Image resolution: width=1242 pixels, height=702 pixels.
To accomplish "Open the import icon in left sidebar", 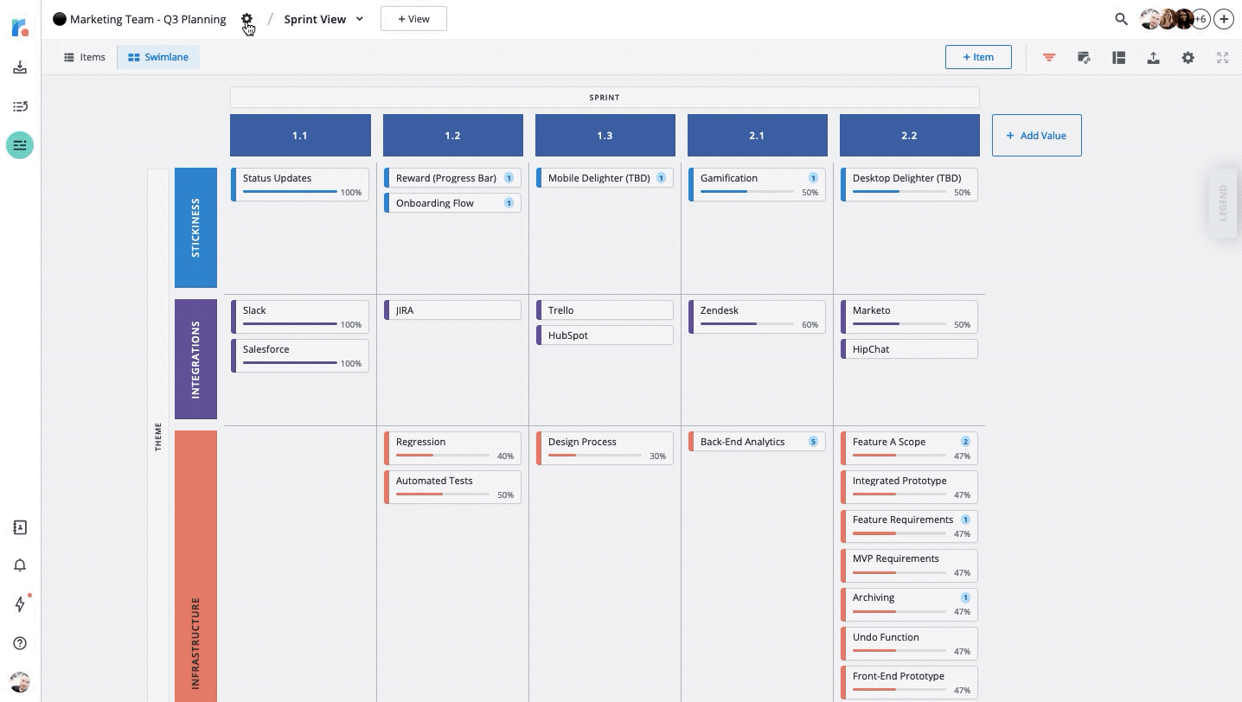I will (20, 67).
